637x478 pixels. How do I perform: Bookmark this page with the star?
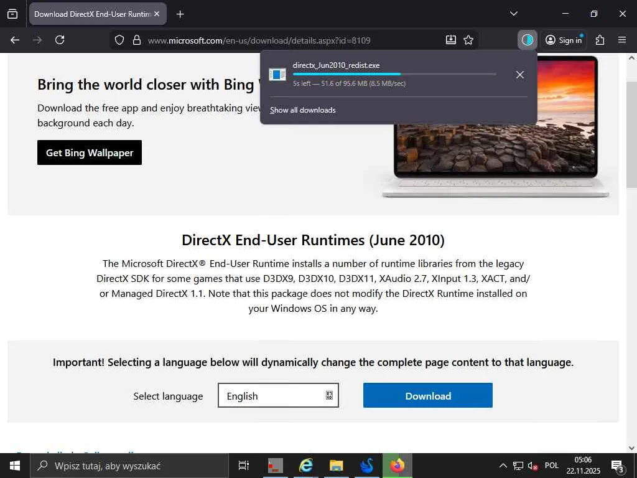pos(468,40)
